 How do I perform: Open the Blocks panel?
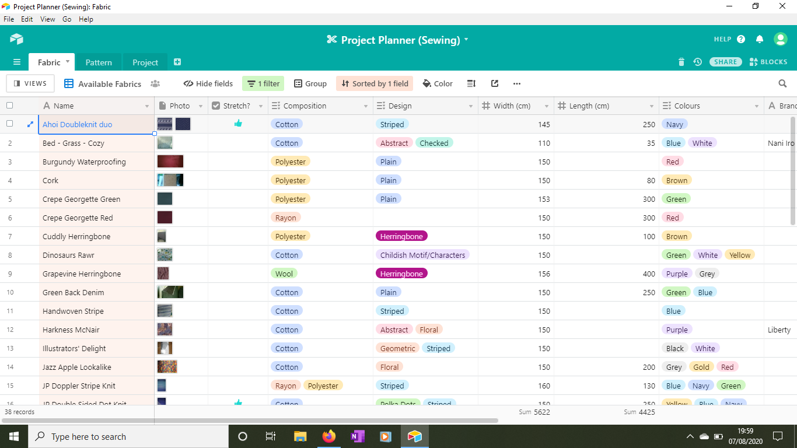768,62
